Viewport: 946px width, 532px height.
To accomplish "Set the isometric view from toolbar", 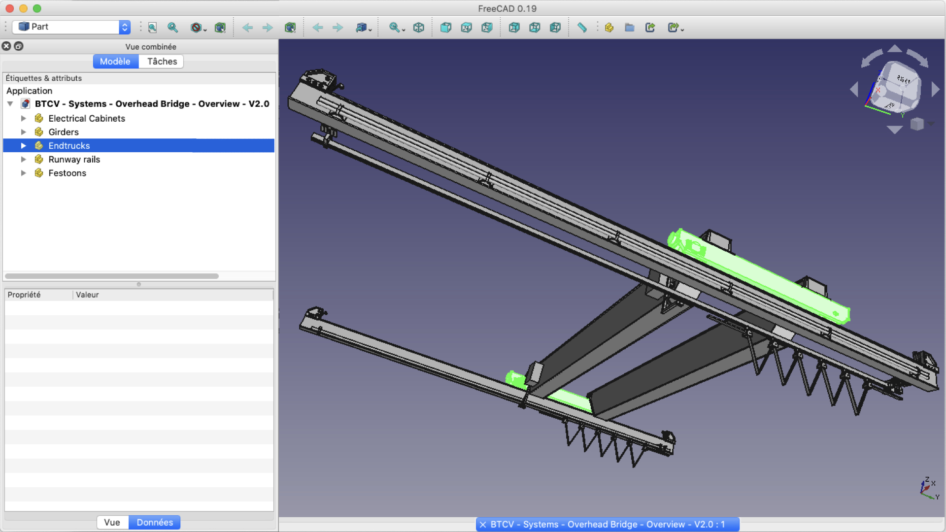I will [x=418, y=28].
